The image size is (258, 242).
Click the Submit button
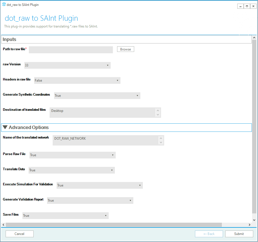(x=239, y=234)
